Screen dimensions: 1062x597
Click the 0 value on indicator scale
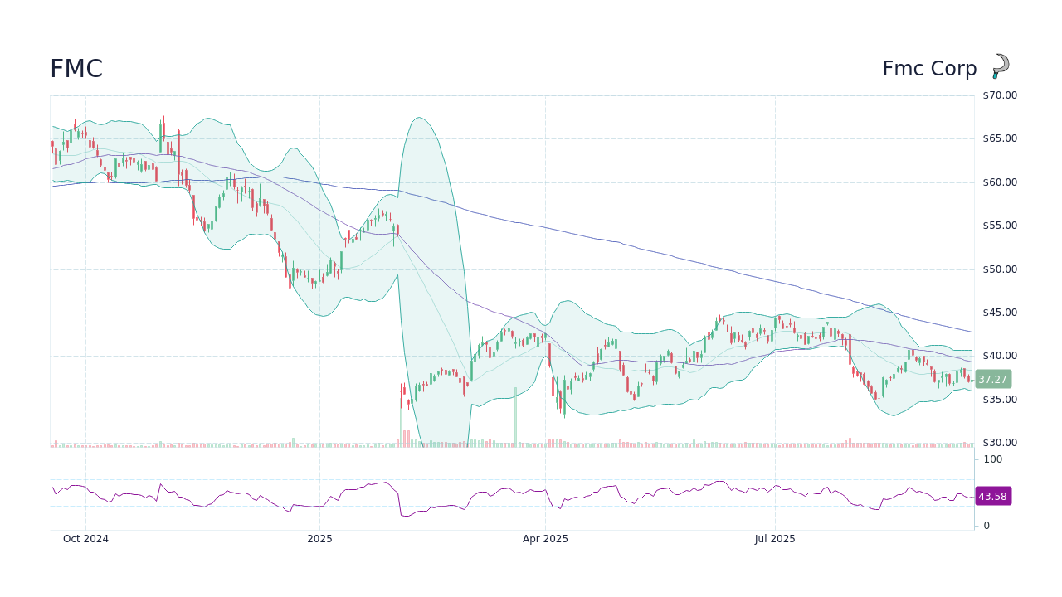(986, 525)
